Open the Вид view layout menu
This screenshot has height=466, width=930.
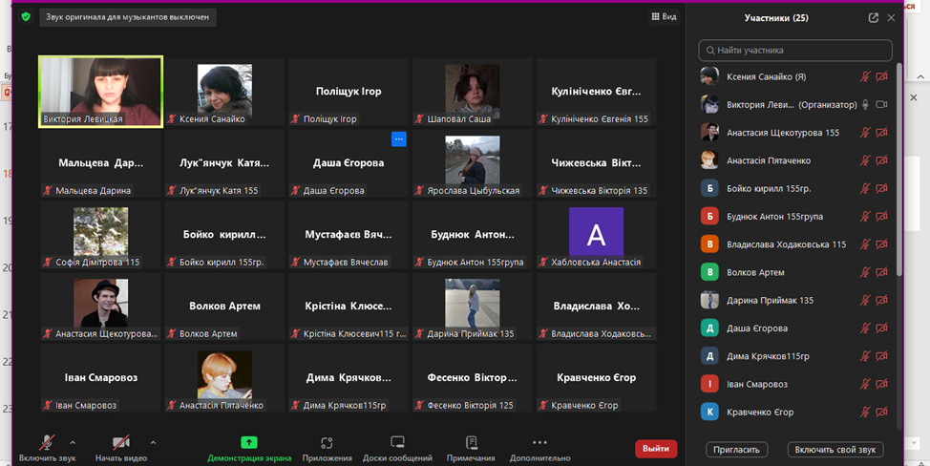664,17
